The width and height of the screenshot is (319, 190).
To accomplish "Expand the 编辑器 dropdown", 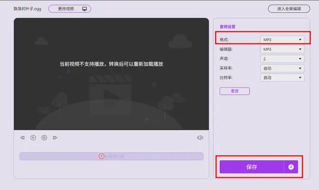I will point(282,49).
